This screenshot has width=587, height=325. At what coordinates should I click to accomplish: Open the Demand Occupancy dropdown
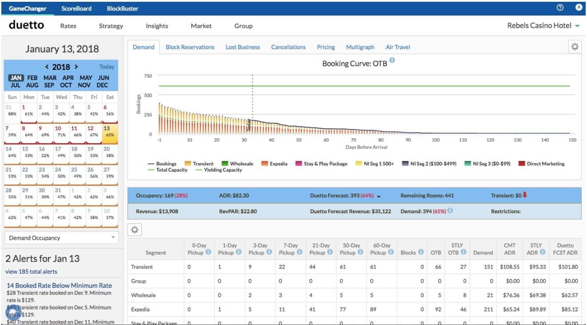click(62, 238)
